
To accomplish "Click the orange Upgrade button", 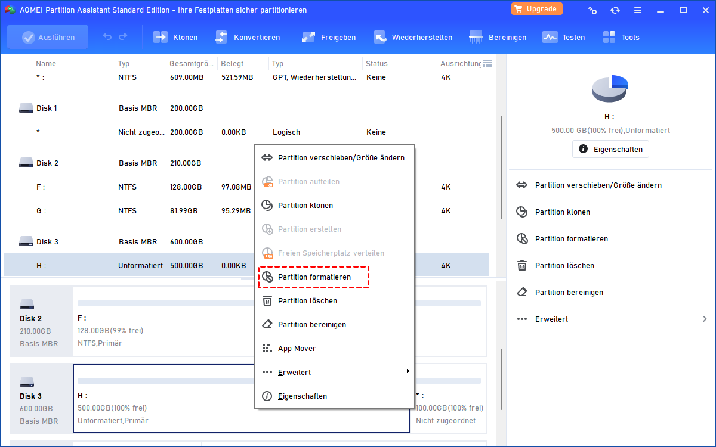I will point(536,9).
